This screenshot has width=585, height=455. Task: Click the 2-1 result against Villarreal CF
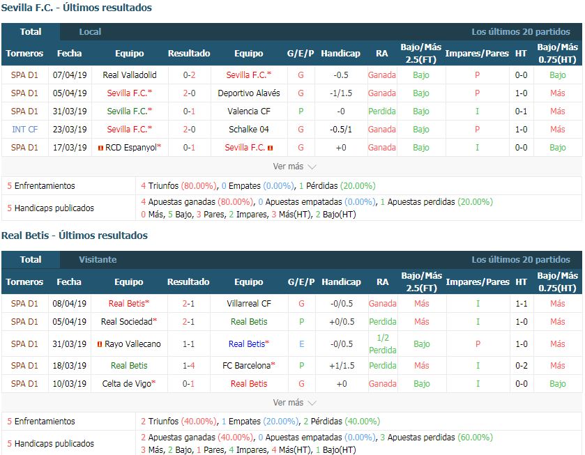tap(188, 304)
